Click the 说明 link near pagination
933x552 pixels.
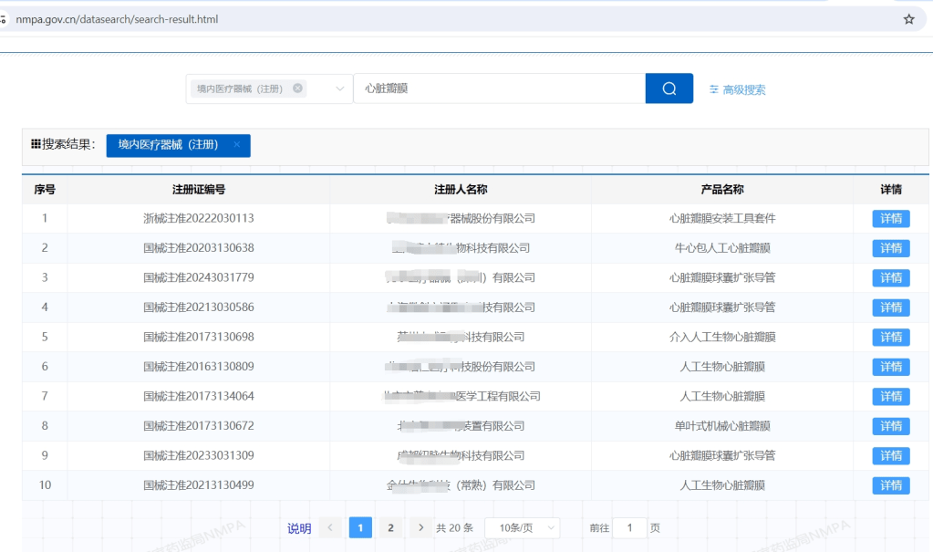[299, 528]
